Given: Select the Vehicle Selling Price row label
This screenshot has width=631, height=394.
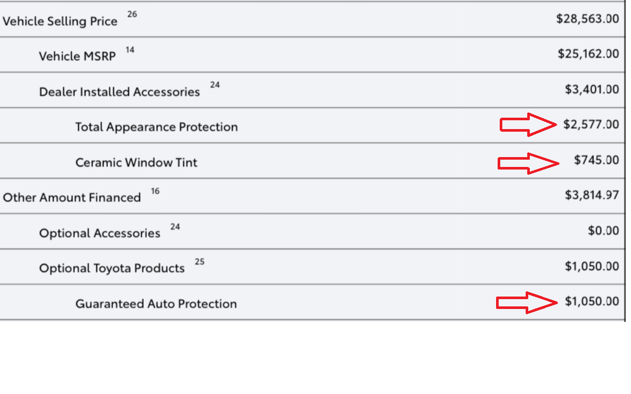Looking at the screenshot, I should [x=60, y=21].
